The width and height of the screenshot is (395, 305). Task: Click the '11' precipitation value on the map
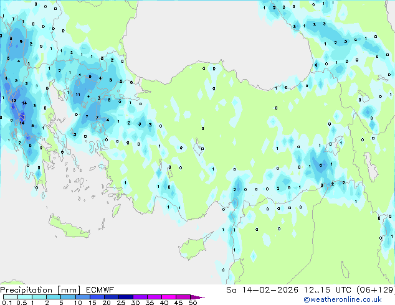[x=78, y=95]
